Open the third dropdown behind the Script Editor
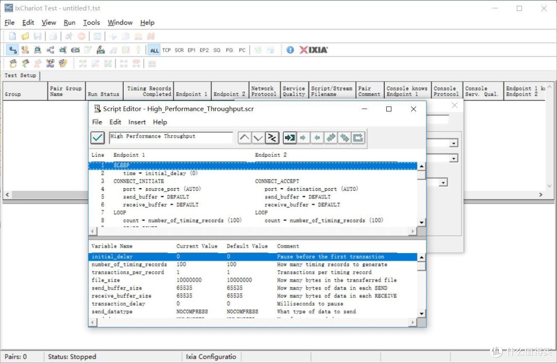Screen dimensions: 557x363 coord(443,183)
